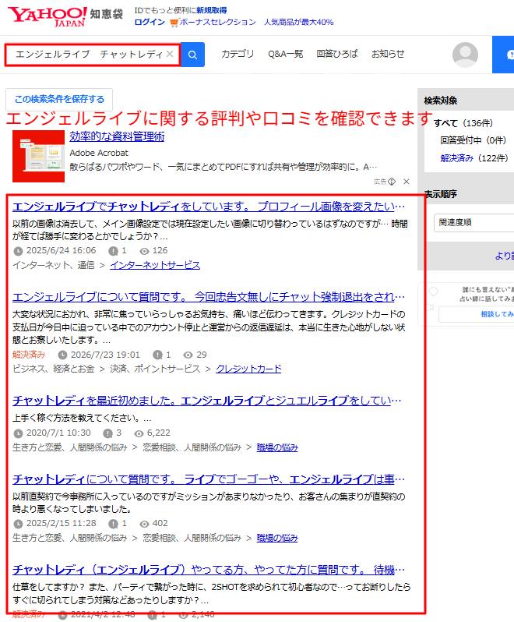This screenshot has height=622, width=514.
Task: Click the eye views icon showing 402
Action: point(144,524)
